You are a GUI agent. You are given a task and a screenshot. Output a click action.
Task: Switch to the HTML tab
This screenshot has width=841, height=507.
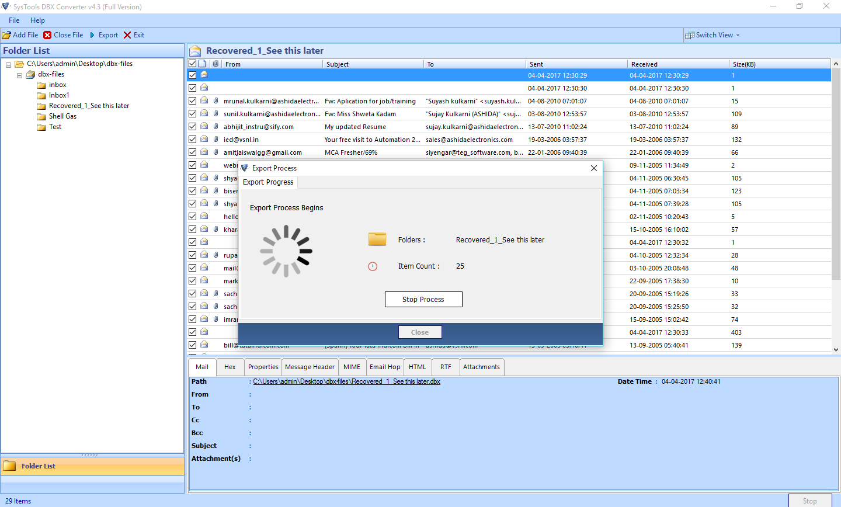point(418,367)
